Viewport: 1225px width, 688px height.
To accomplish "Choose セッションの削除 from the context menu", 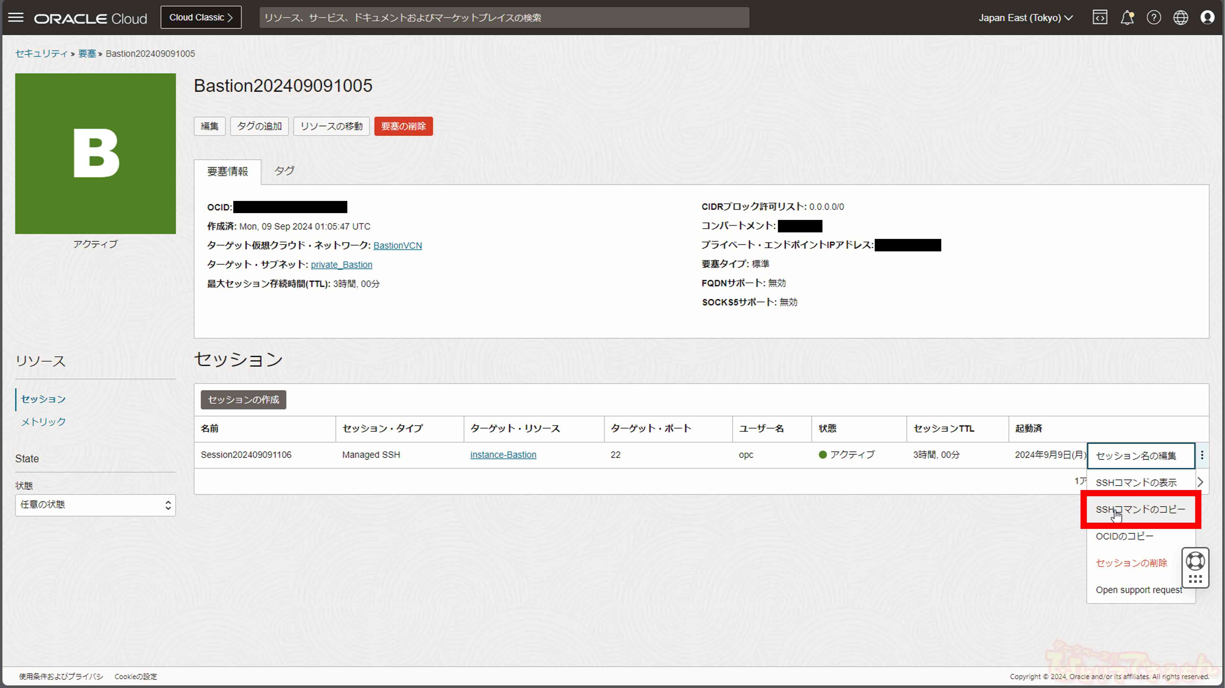I will point(1131,563).
